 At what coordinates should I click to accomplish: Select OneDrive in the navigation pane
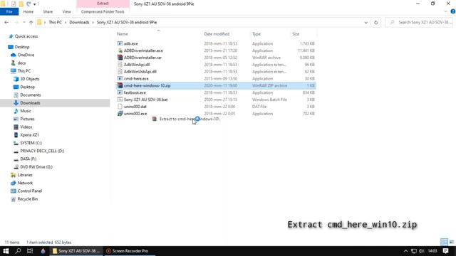coord(26,55)
